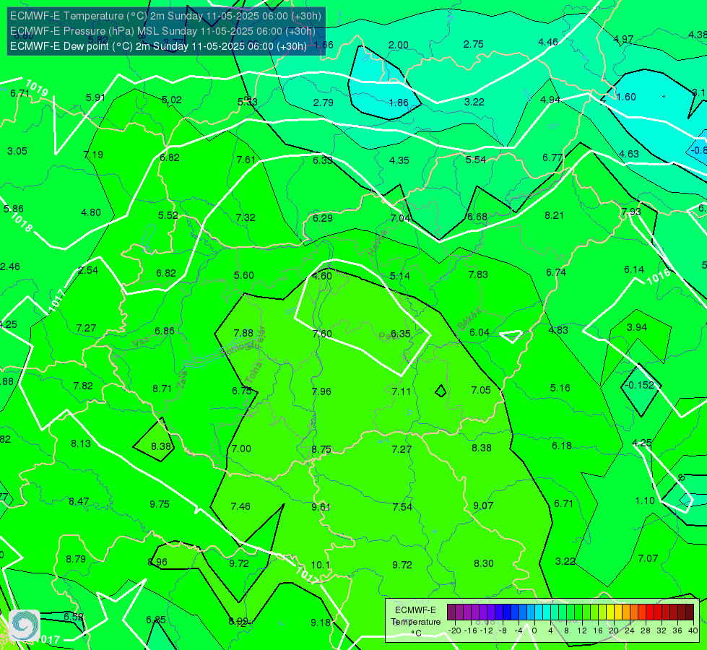Click the 24 tick label on the legend
Screen dimensions: 707x650
[630, 630]
